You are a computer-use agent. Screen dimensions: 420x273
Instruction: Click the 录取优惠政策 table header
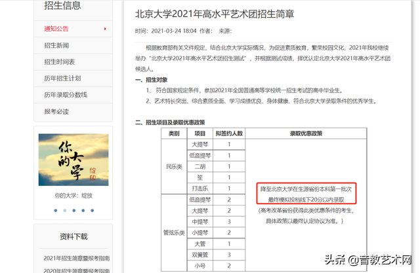[x=306, y=134]
